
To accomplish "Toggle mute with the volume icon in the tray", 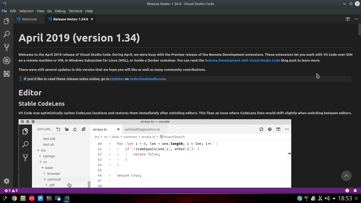I will [x=327, y=198].
